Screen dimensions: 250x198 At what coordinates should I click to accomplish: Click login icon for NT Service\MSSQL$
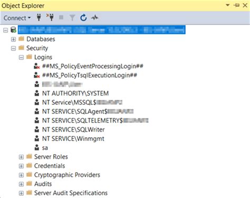[37, 102]
